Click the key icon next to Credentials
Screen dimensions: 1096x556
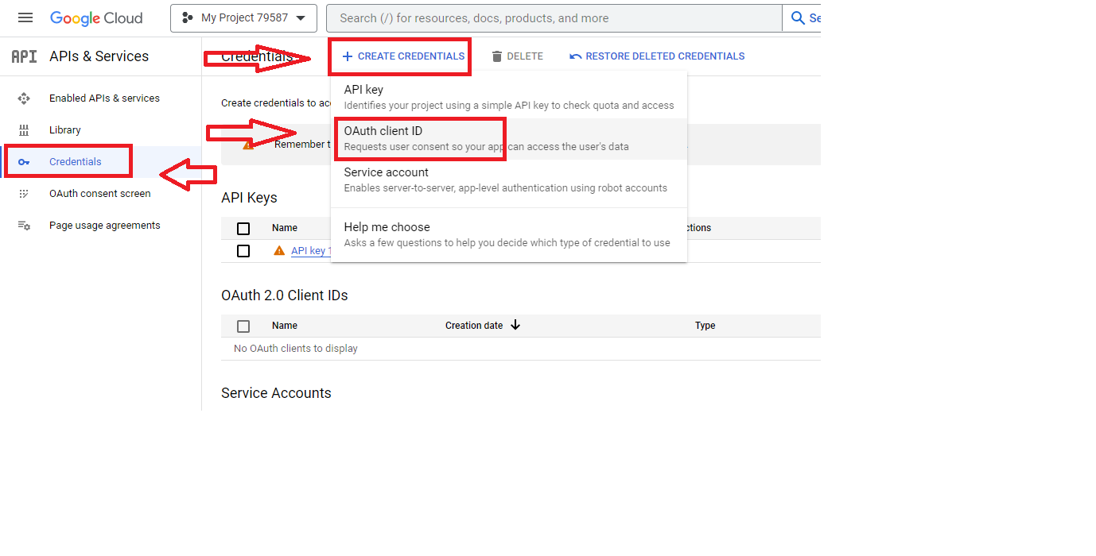[24, 162]
